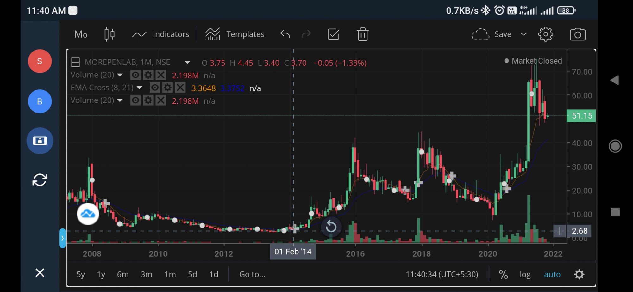Tap the Bluetooth icon in status bar
This screenshot has height=292, width=633.
(x=485, y=10)
